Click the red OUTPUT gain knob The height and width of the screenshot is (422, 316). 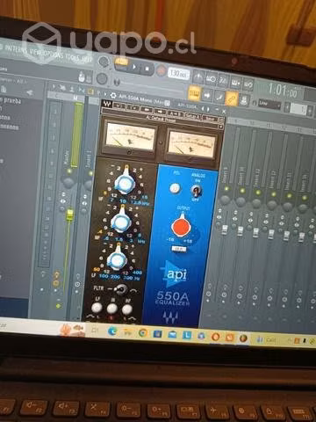pyautogui.click(x=181, y=227)
